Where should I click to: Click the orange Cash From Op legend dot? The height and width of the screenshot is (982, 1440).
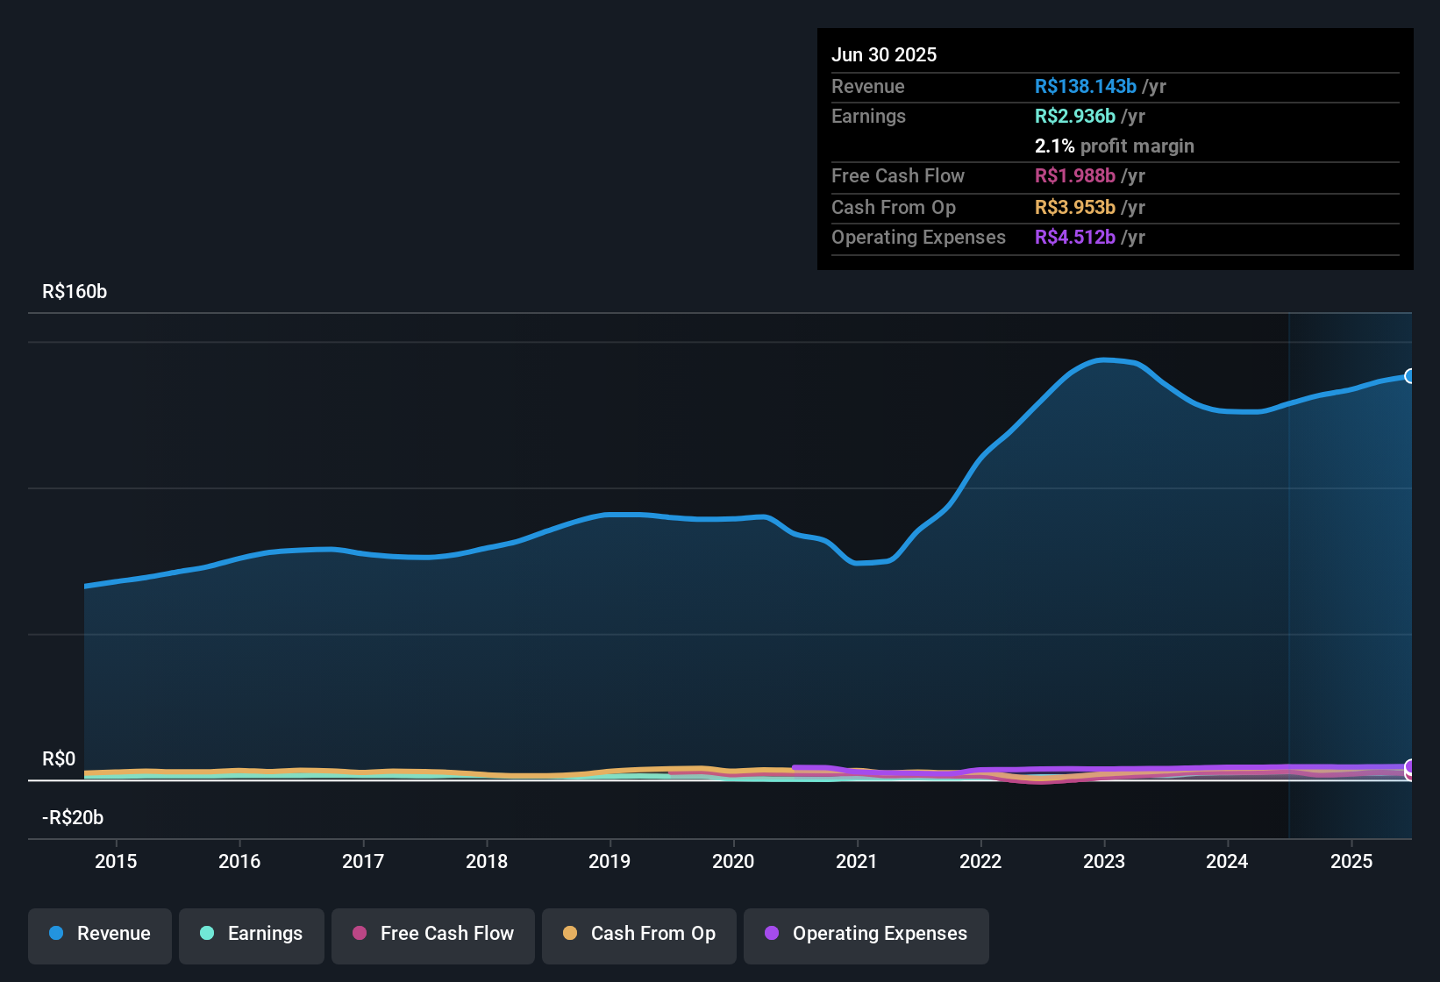point(570,933)
